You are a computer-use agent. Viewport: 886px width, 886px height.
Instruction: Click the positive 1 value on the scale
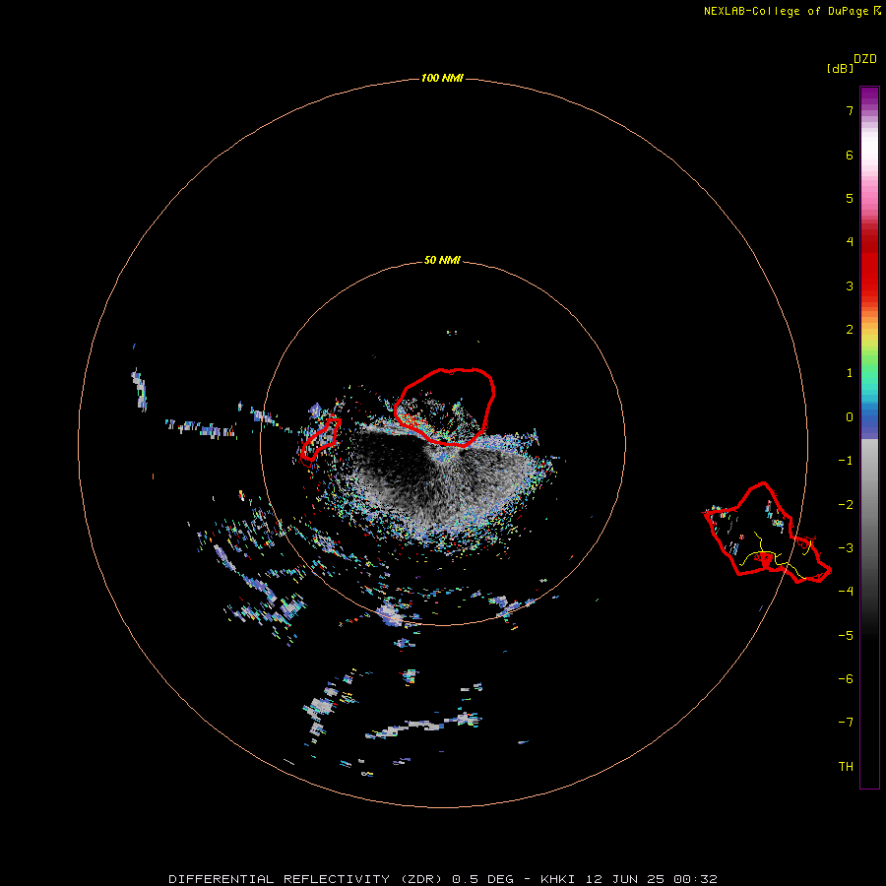[850, 373]
